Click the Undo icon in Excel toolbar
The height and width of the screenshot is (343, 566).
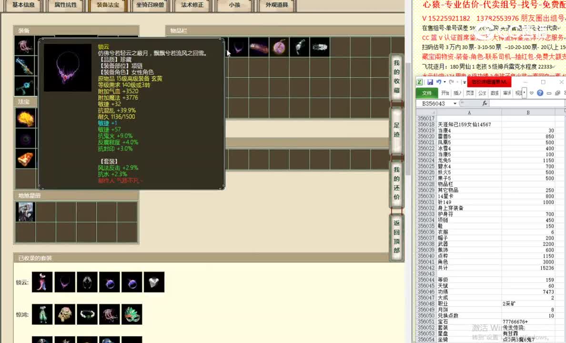[439, 81]
